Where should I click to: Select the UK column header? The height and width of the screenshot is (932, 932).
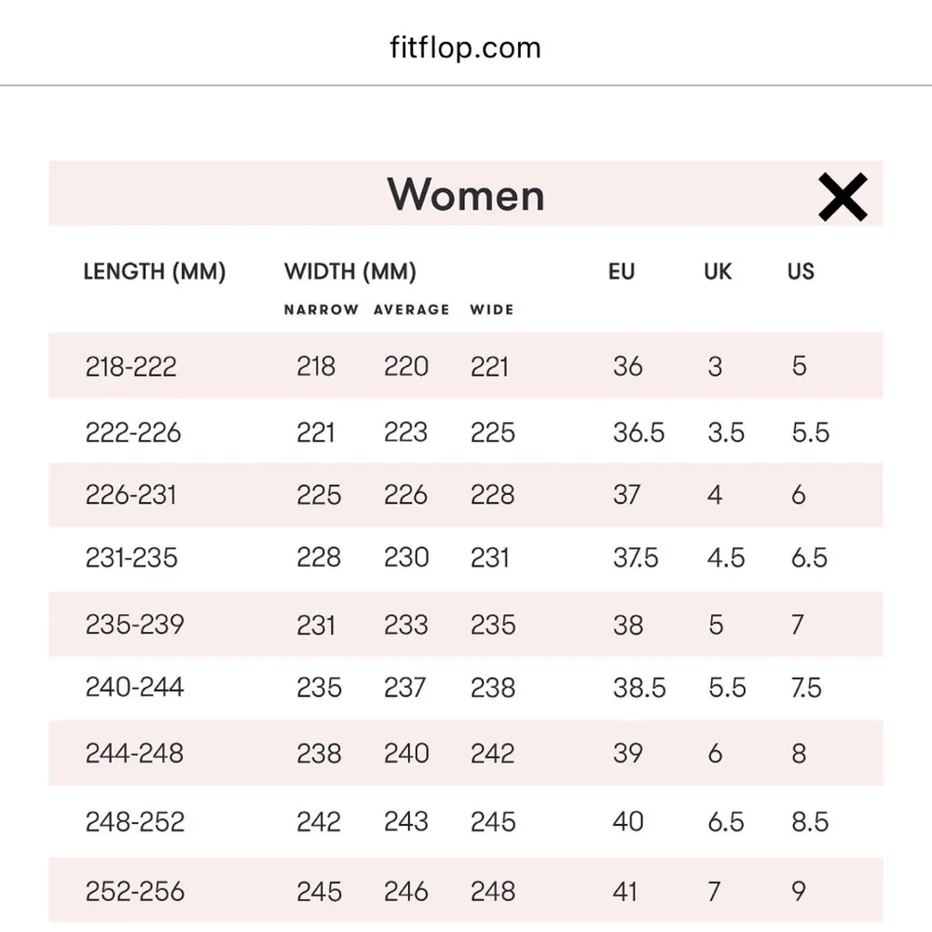click(x=718, y=272)
